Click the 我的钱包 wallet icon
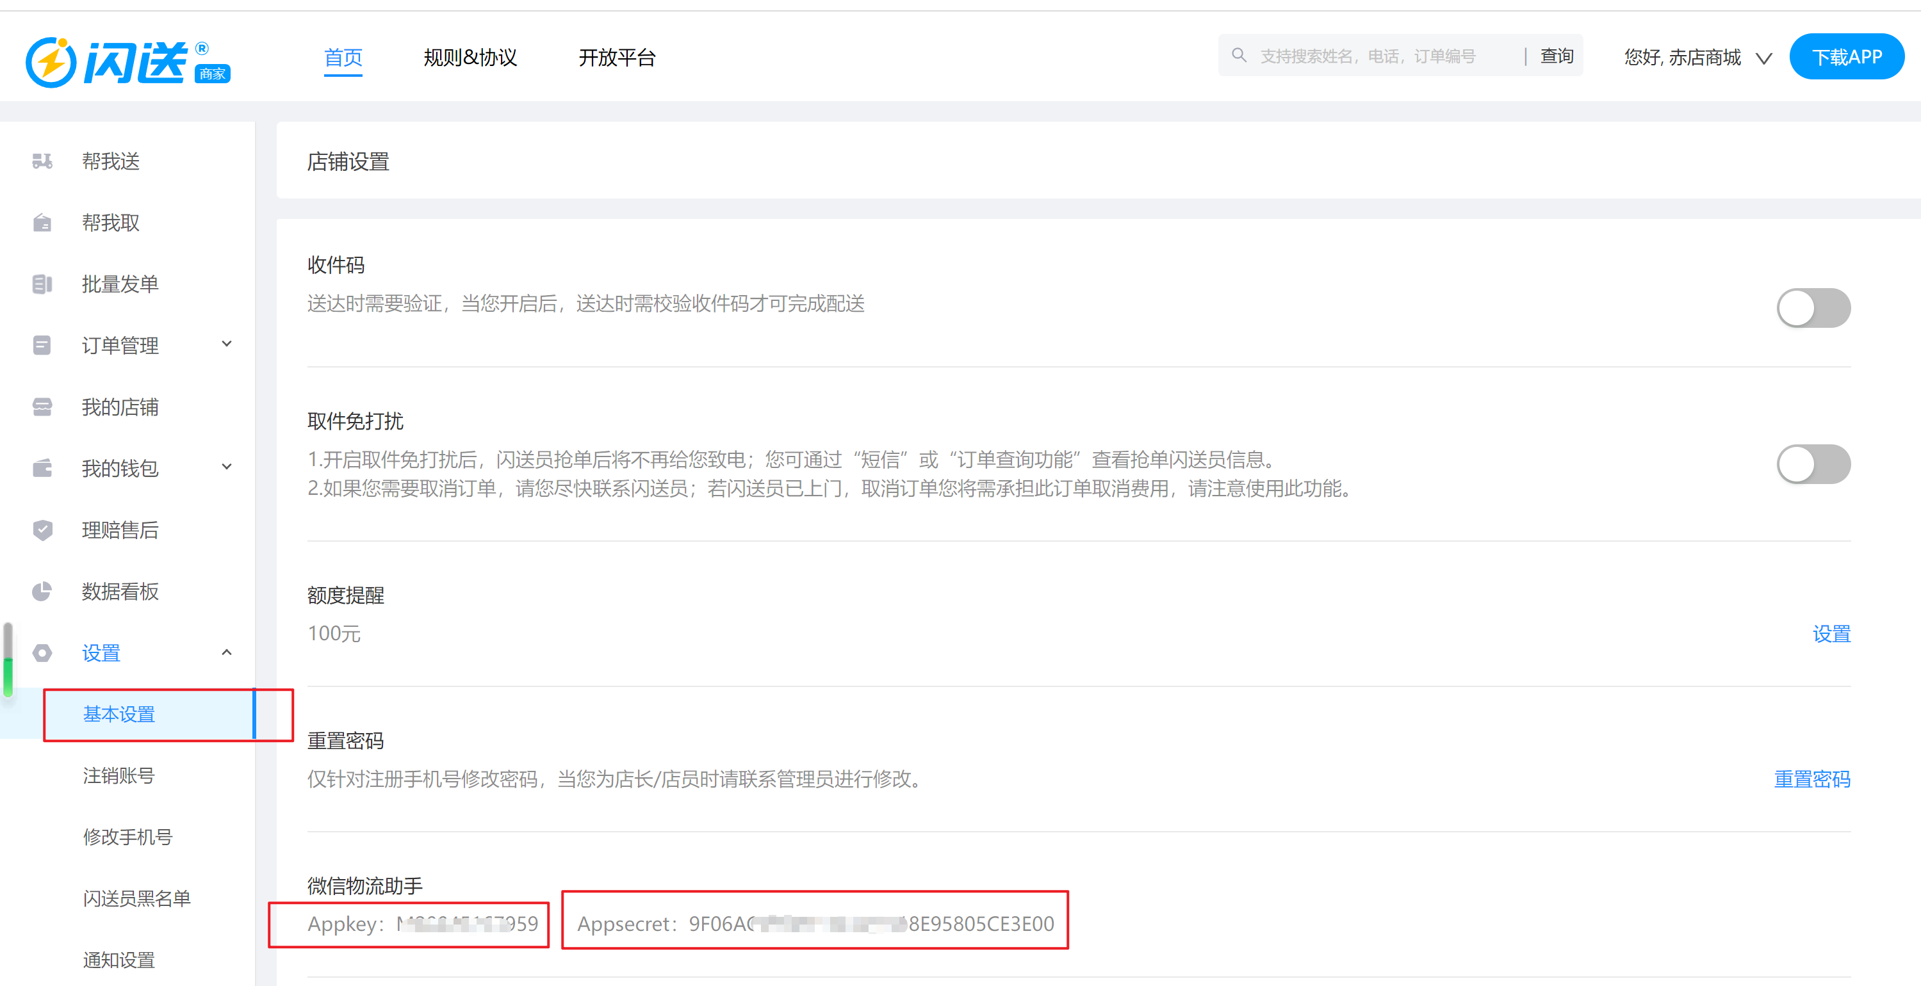 [x=42, y=468]
